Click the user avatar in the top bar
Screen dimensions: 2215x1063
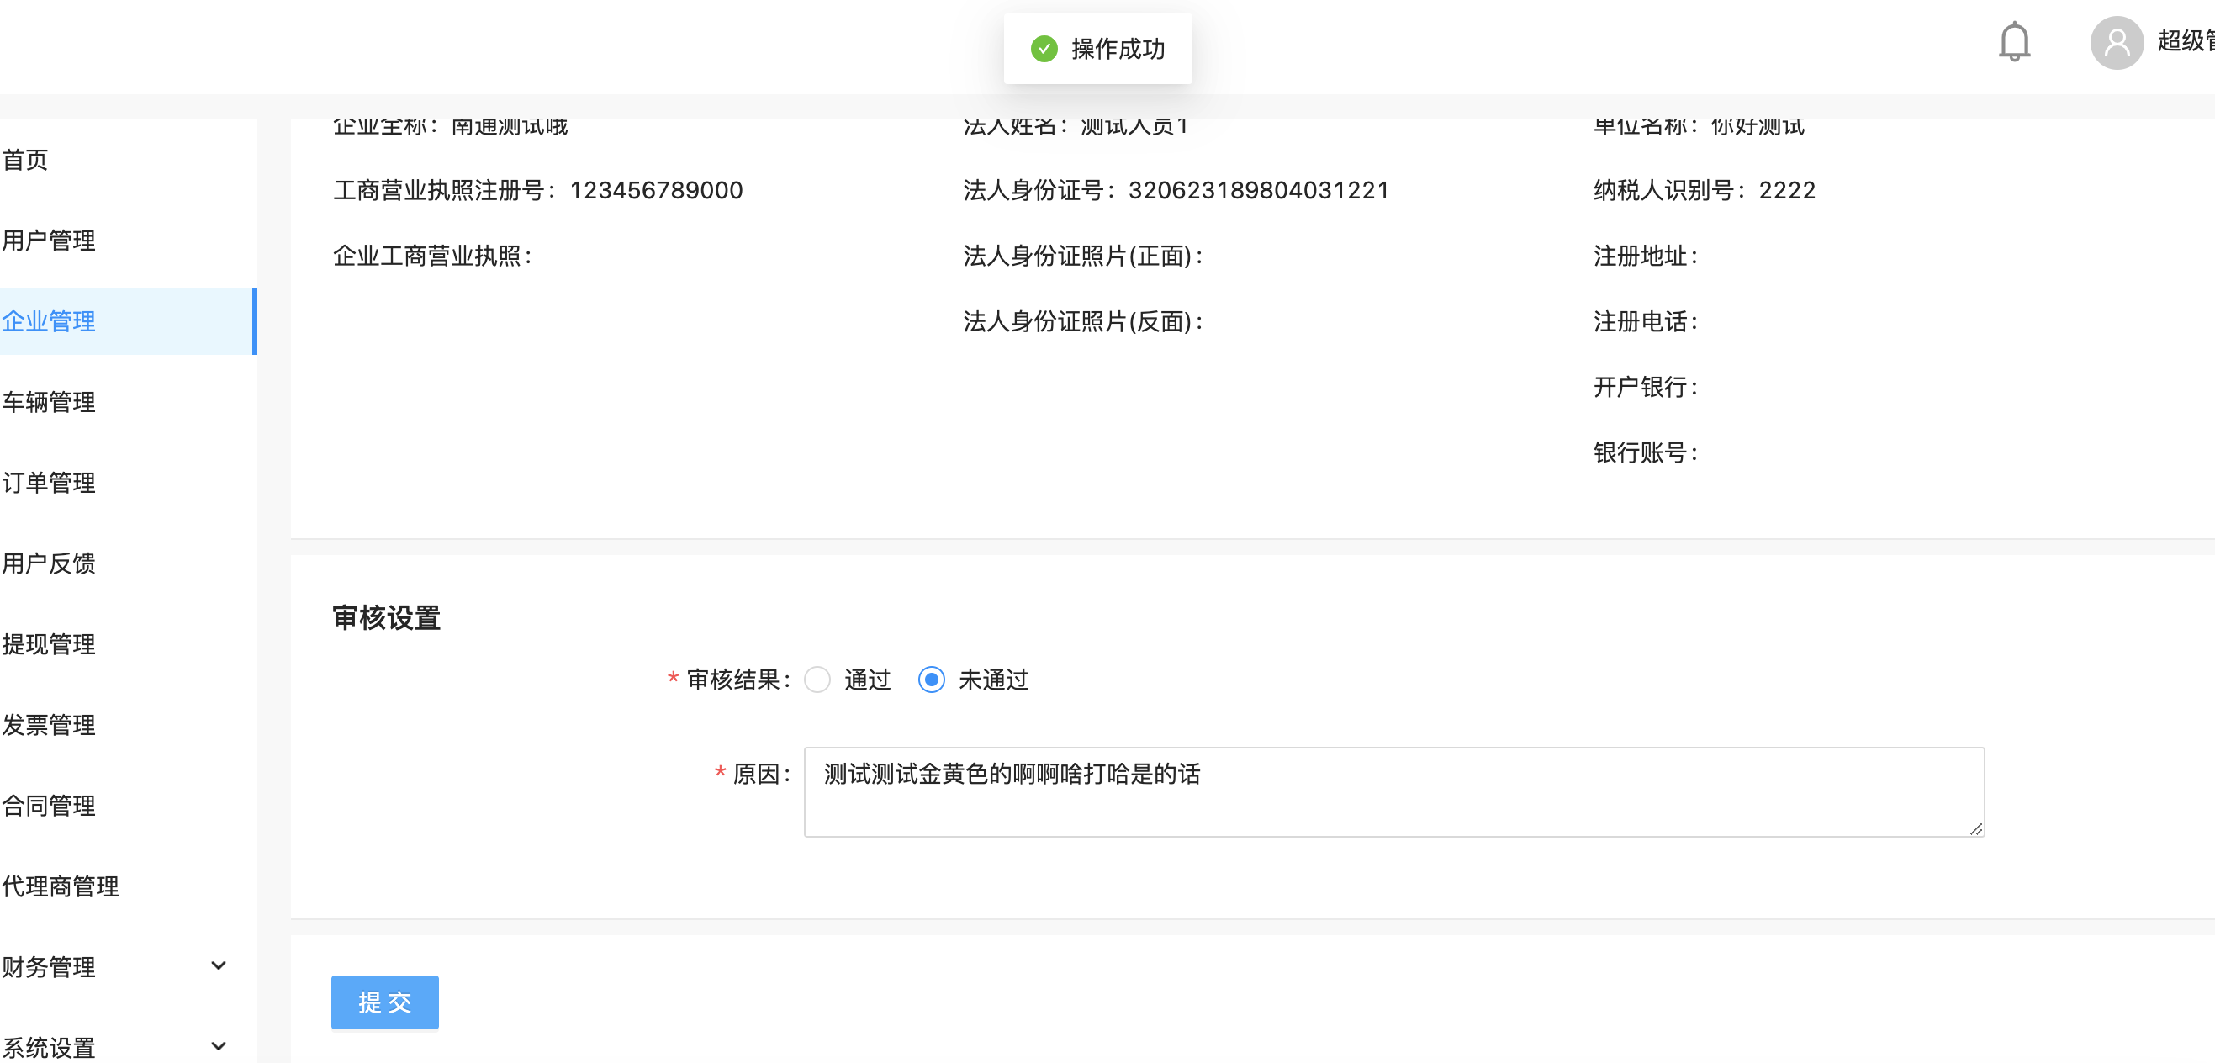(x=2117, y=42)
